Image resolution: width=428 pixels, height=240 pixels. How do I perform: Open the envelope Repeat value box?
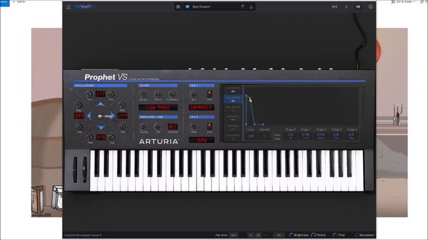(264, 136)
